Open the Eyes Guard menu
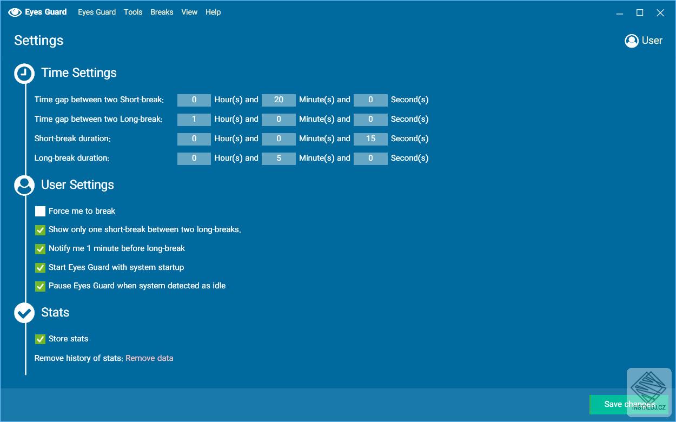 [x=97, y=12]
